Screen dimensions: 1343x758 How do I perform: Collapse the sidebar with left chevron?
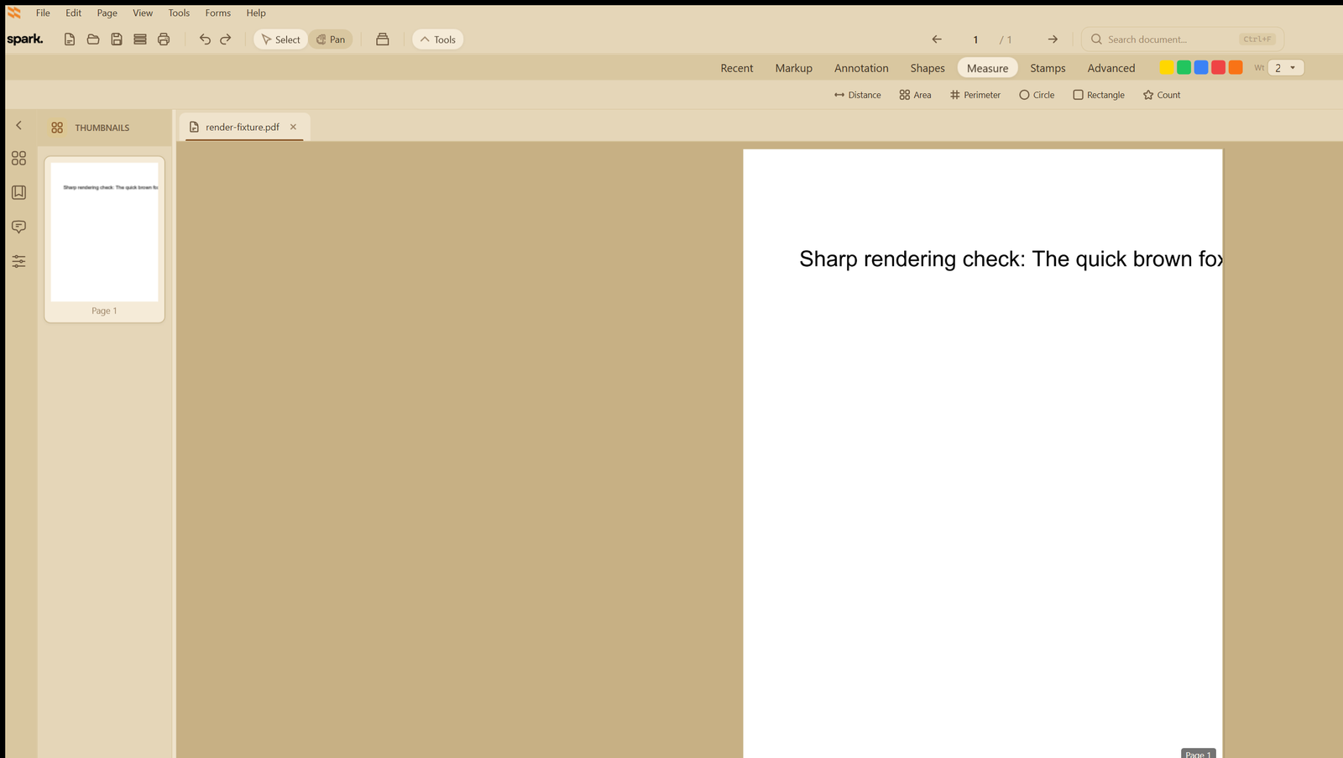click(x=18, y=125)
